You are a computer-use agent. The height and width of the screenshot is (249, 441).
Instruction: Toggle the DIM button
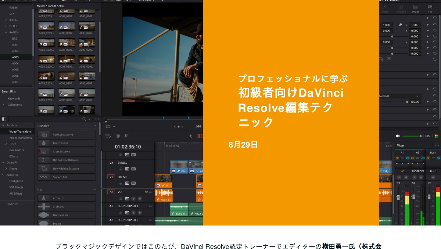pos(428,136)
